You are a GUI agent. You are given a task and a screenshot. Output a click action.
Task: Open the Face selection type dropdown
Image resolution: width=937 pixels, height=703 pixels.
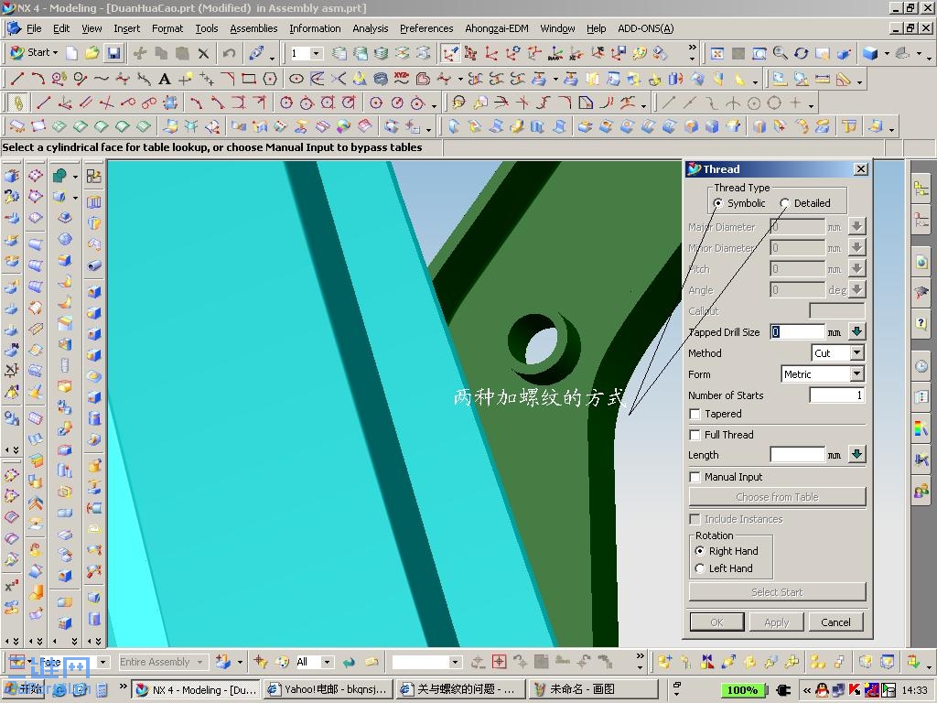click(102, 662)
